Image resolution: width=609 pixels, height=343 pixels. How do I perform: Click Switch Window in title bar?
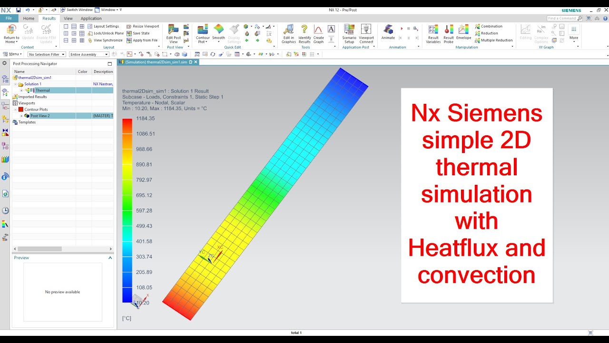pyautogui.click(x=77, y=10)
